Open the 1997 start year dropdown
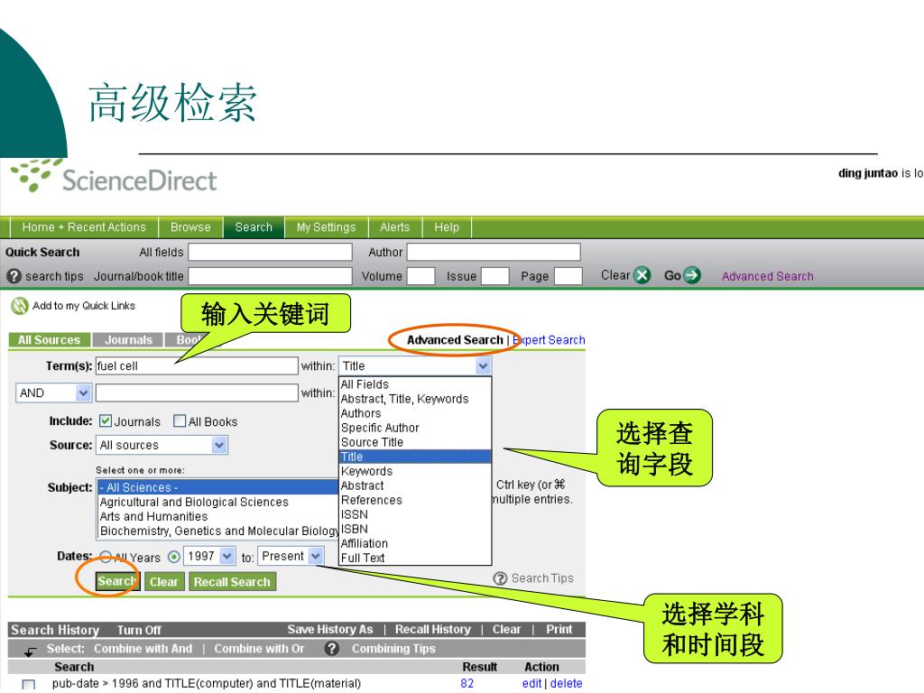This screenshot has width=924, height=693. pos(226,556)
